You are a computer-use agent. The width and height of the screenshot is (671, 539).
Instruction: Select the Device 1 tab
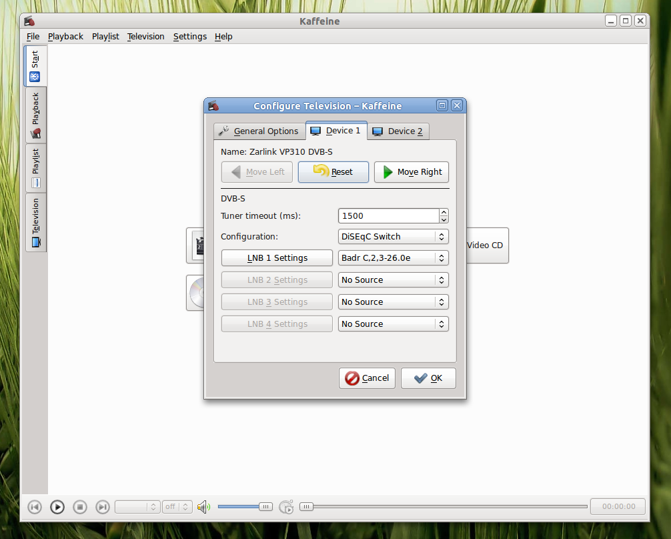pyautogui.click(x=336, y=131)
